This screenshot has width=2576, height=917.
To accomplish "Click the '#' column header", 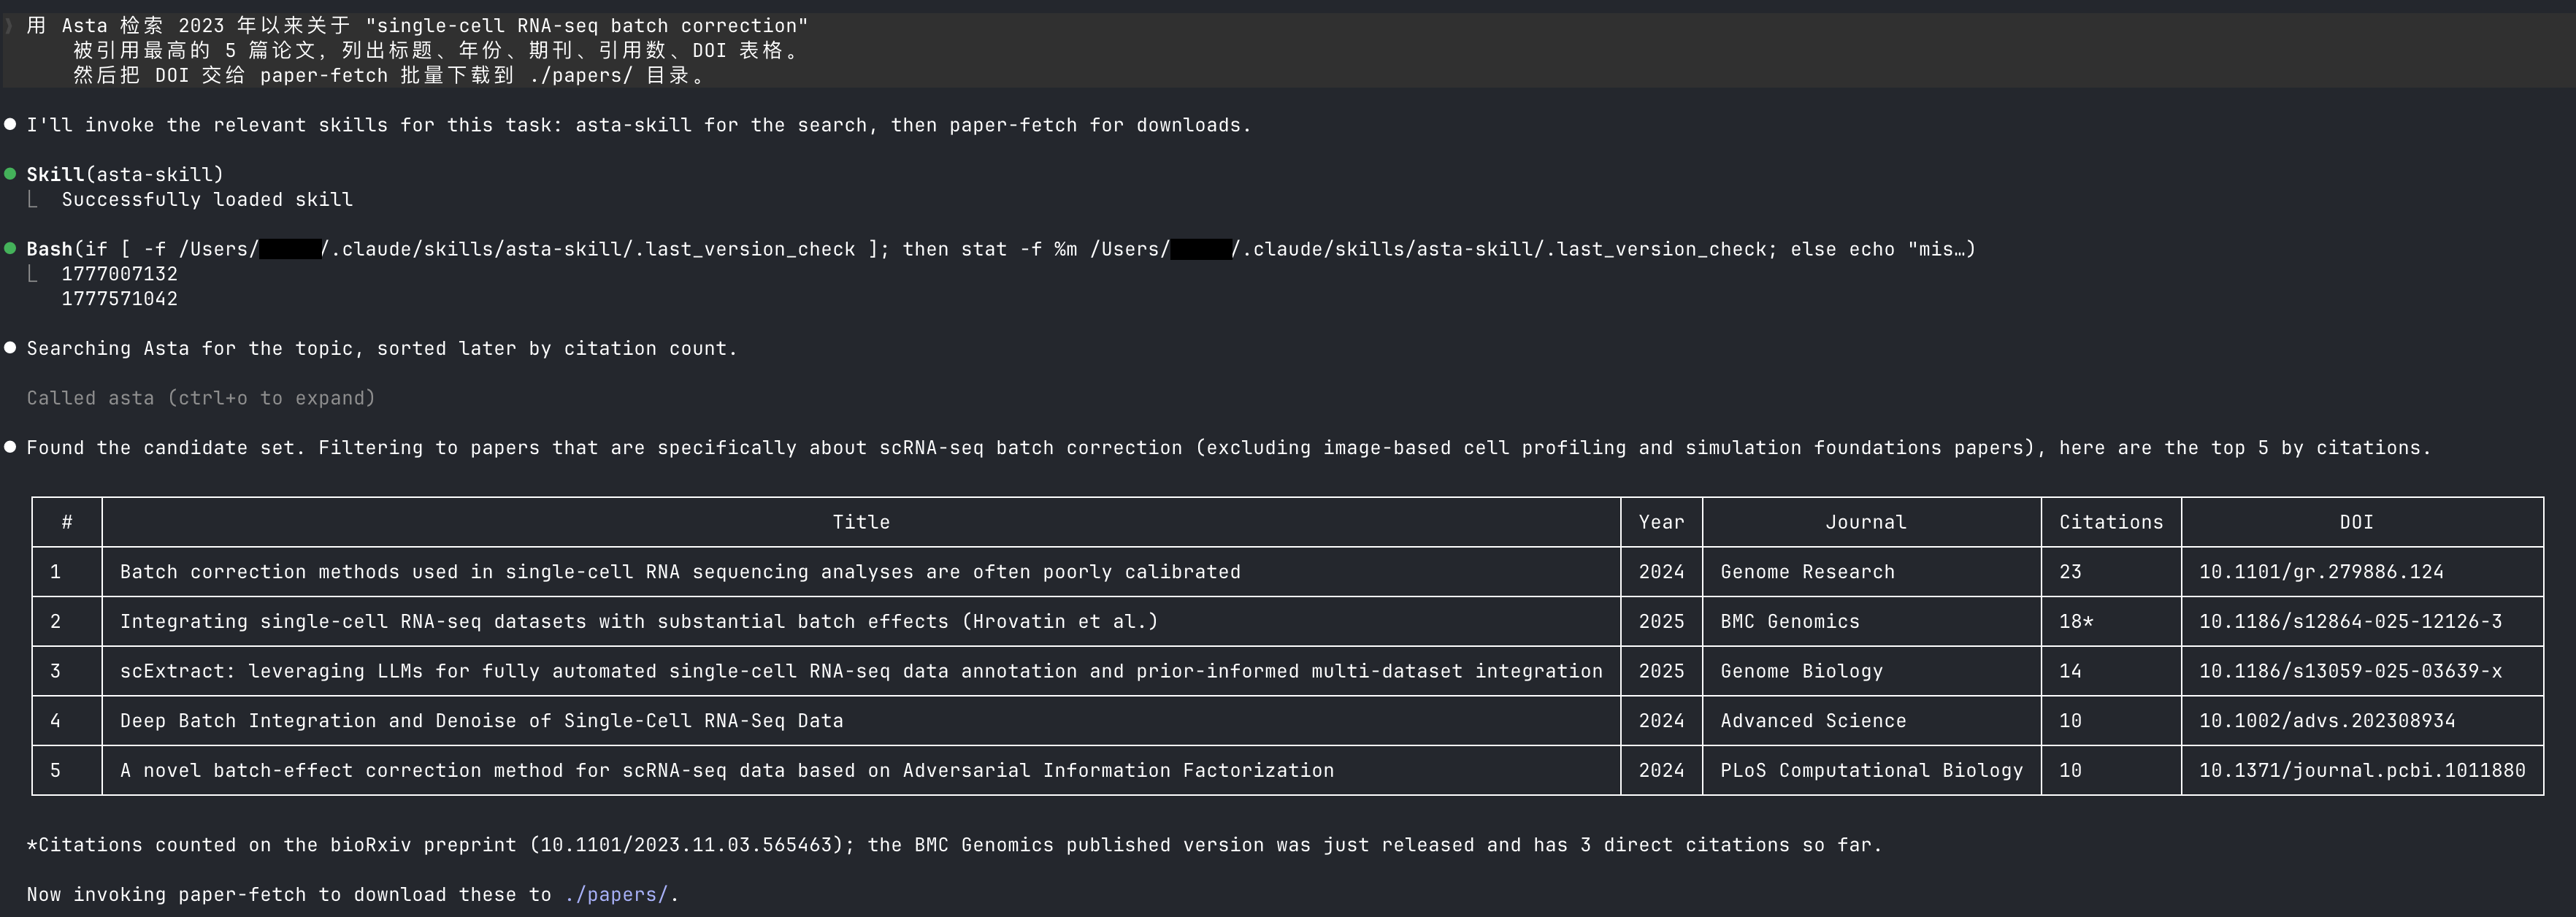I will (67, 522).
